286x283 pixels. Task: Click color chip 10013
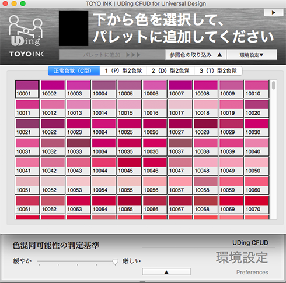tap(78, 108)
